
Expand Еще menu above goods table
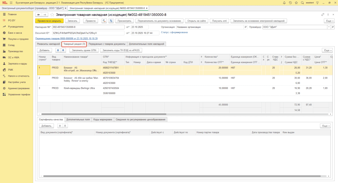pyautogui.click(x=327, y=50)
